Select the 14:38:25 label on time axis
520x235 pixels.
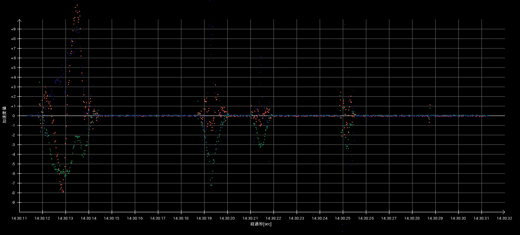[343, 218]
